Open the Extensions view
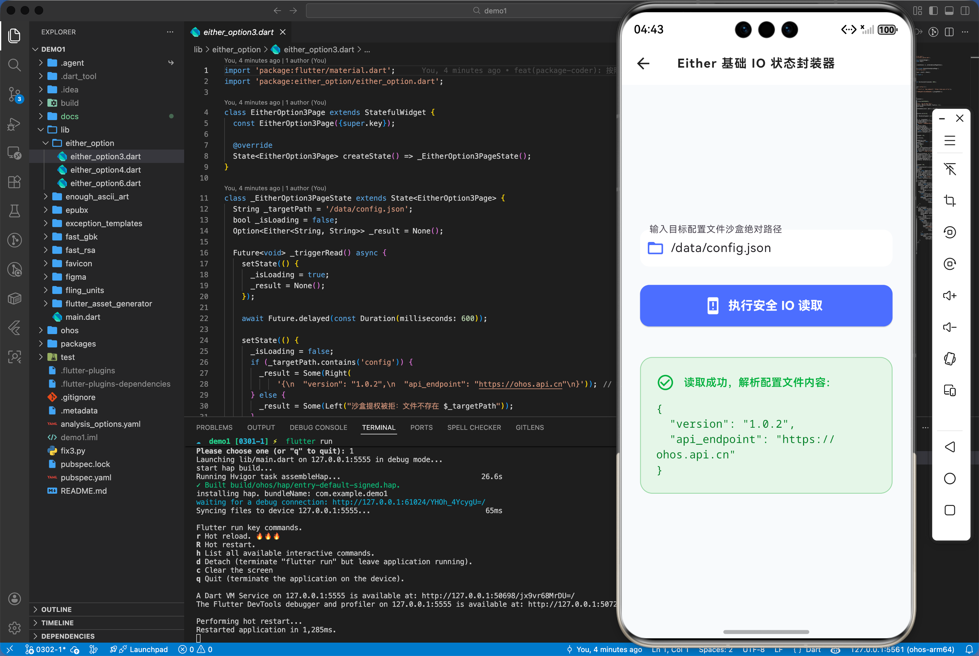This screenshot has height=656, width=979. click(14, 182)
